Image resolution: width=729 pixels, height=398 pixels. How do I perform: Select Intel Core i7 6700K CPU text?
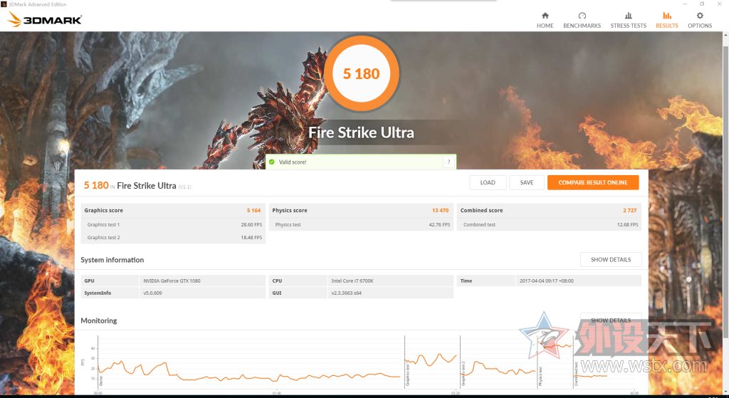(x=352, y=281)
